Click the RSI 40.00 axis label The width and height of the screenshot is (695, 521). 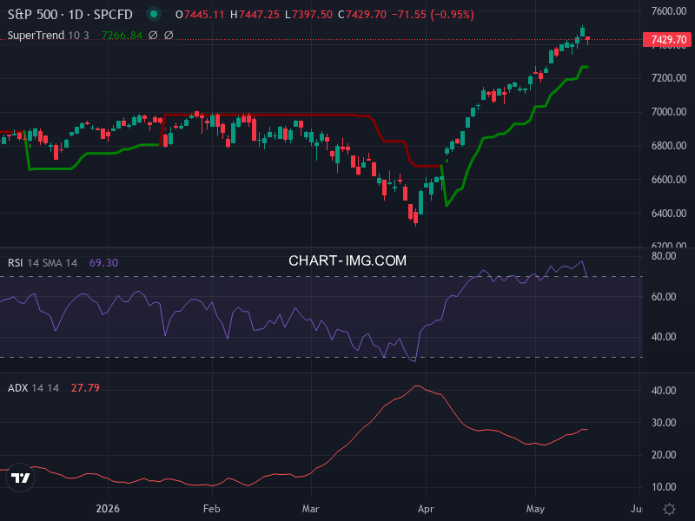coord(664,337)
